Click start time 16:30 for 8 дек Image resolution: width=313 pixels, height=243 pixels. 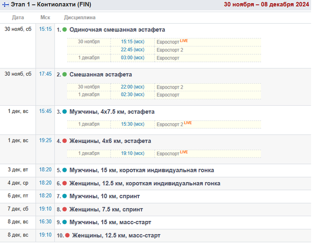click(x=45, y=222)
